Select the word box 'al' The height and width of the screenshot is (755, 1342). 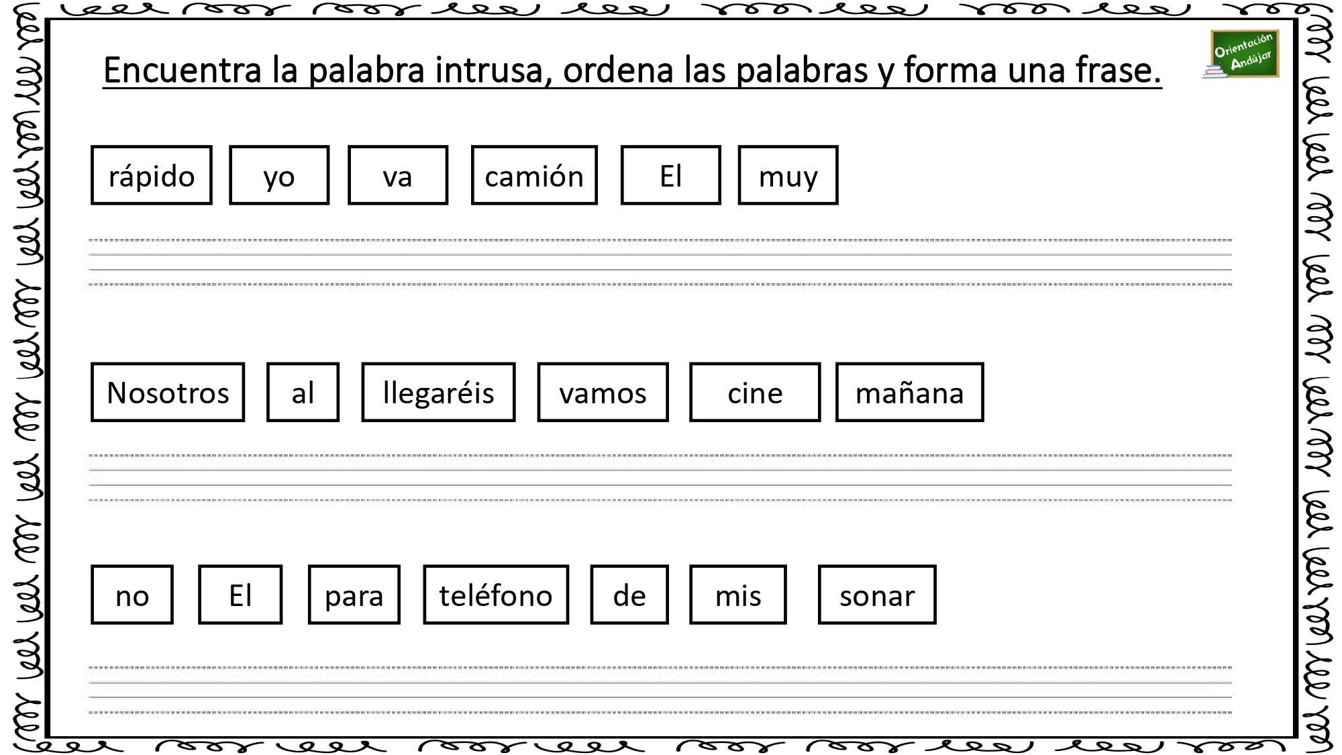pos(303,393)
